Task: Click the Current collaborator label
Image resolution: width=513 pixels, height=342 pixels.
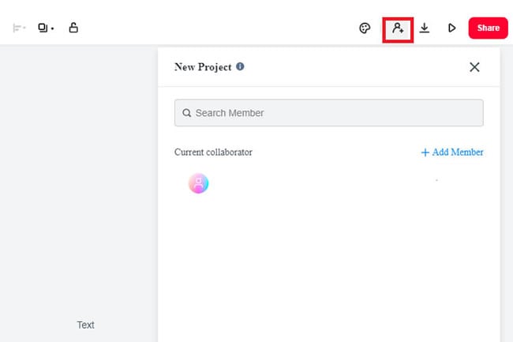Action: click(213, 152)
